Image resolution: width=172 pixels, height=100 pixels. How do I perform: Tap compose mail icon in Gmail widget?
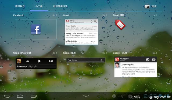tap(95, 22)
